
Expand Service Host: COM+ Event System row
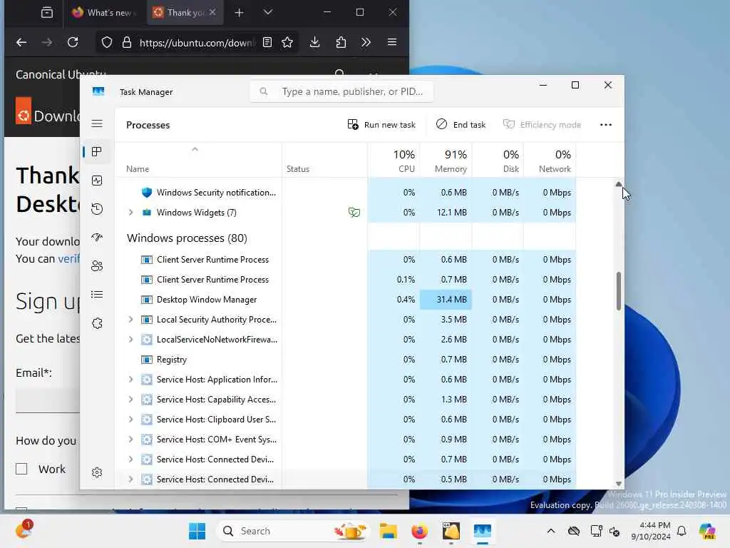(x=131, y=440)
